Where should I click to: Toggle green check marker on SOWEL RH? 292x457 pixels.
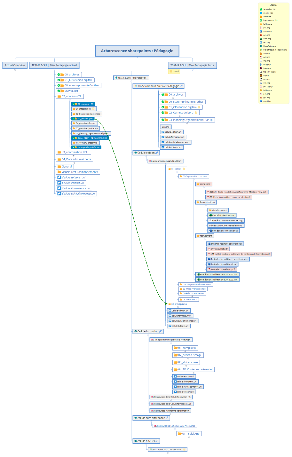tap(59, 91)
